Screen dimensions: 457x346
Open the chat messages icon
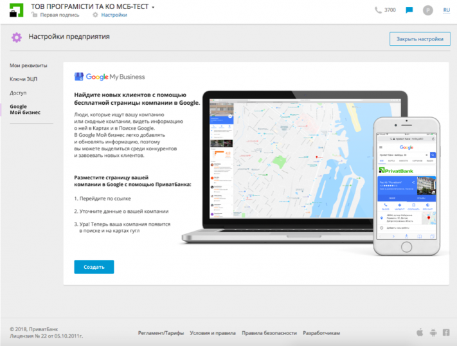(409, 10)
